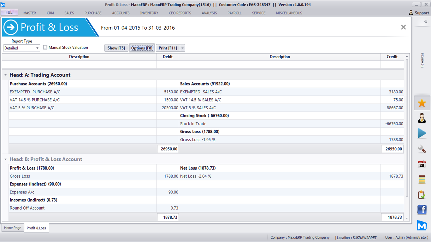This screenshot has width=431, height=242.
Task: Collapse Head: A: Trading Account section
Action: coord(5,75)
